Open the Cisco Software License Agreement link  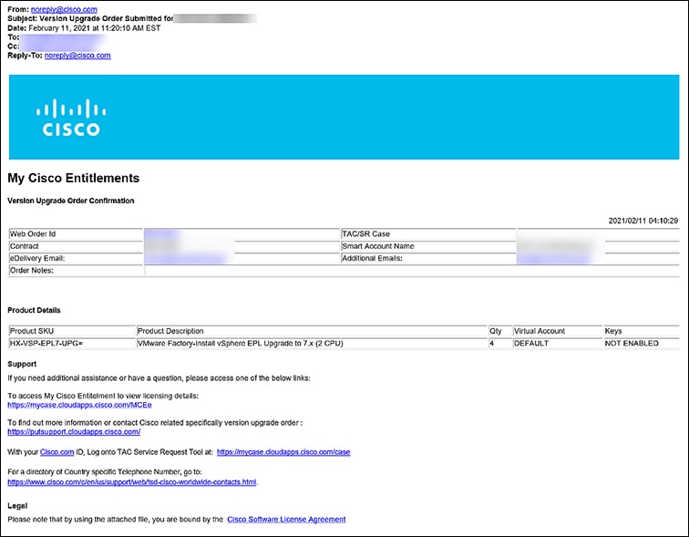(286, 520)
